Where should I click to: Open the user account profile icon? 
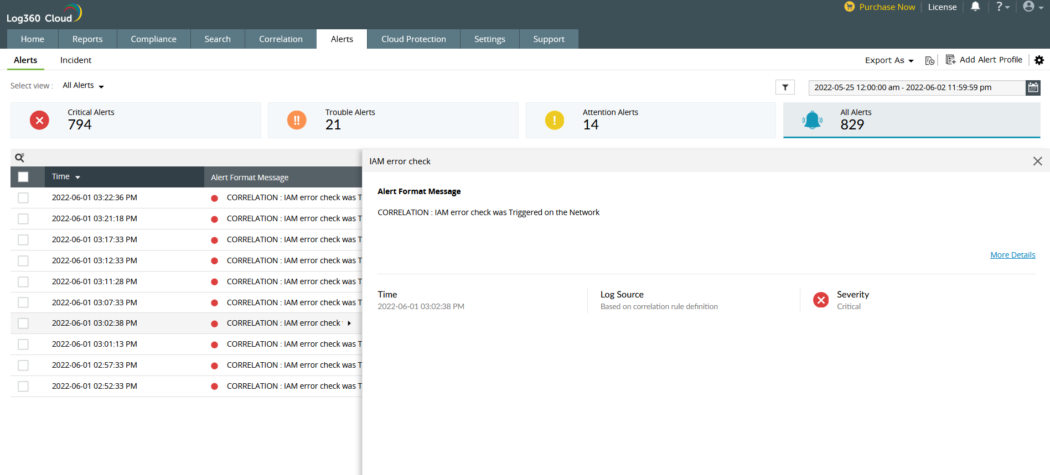pos(1032,7)
